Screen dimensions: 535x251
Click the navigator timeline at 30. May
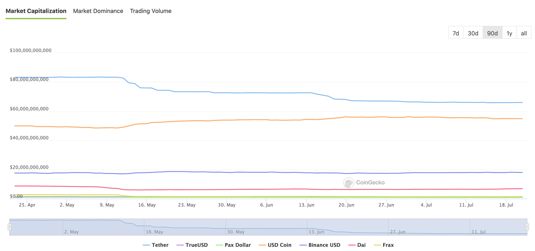[236, 232]
